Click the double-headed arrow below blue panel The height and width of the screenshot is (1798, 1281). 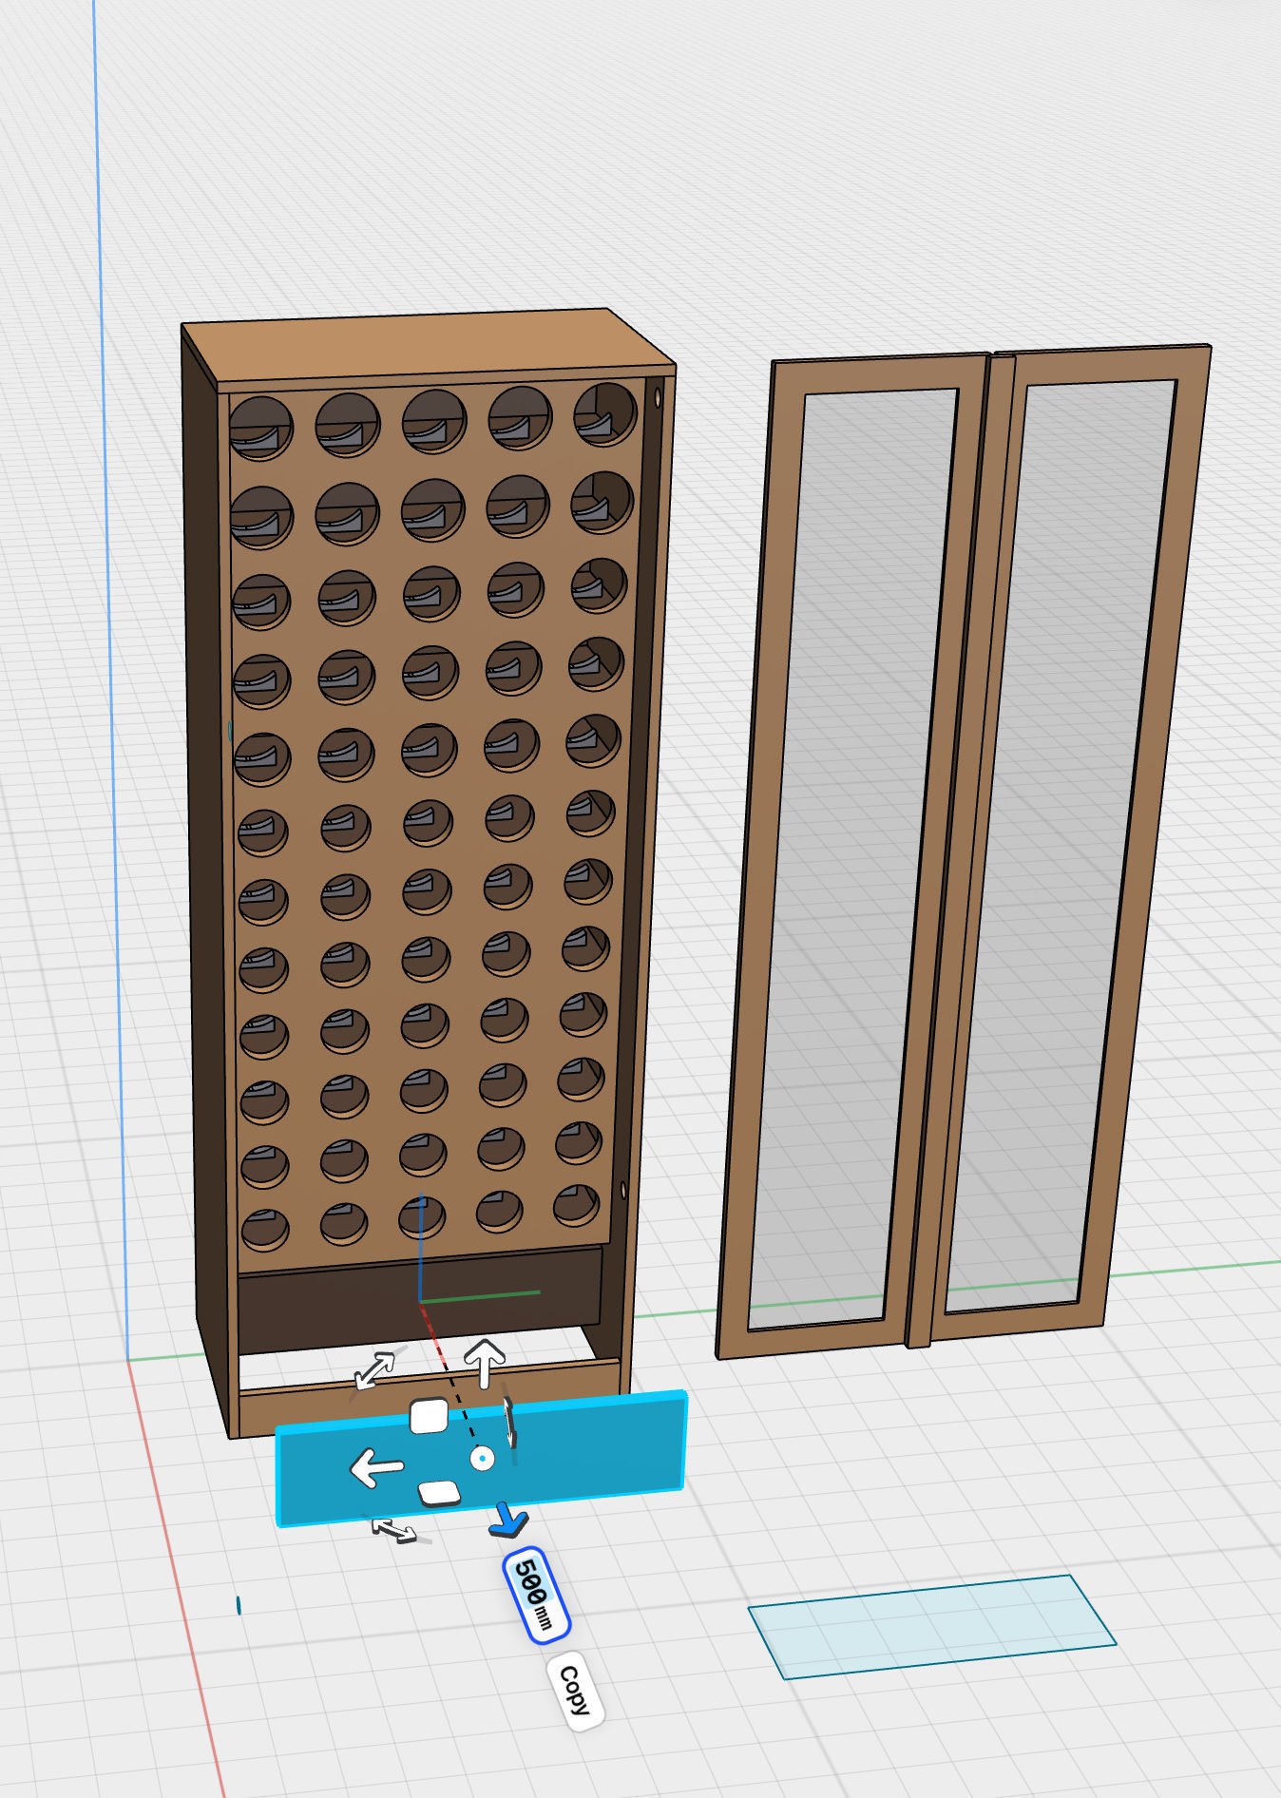pyautogui.click(x=393, y=1529)
